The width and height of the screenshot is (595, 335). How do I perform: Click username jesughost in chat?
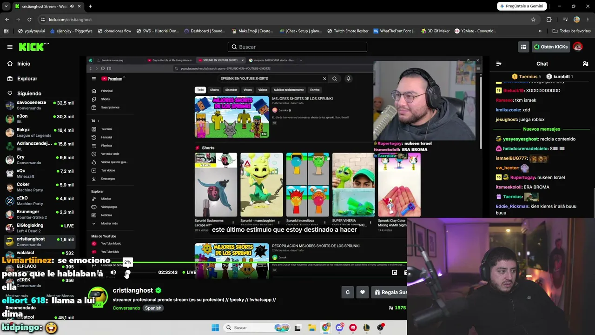507,120
